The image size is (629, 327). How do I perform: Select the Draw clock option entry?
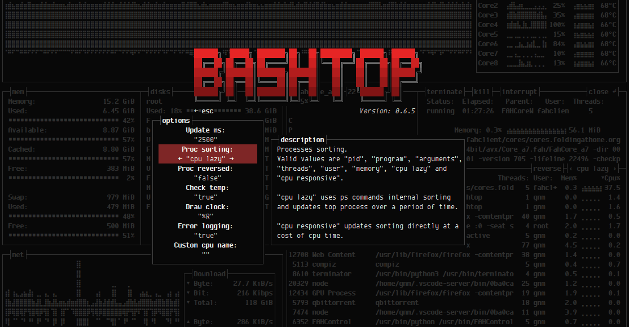208,206
